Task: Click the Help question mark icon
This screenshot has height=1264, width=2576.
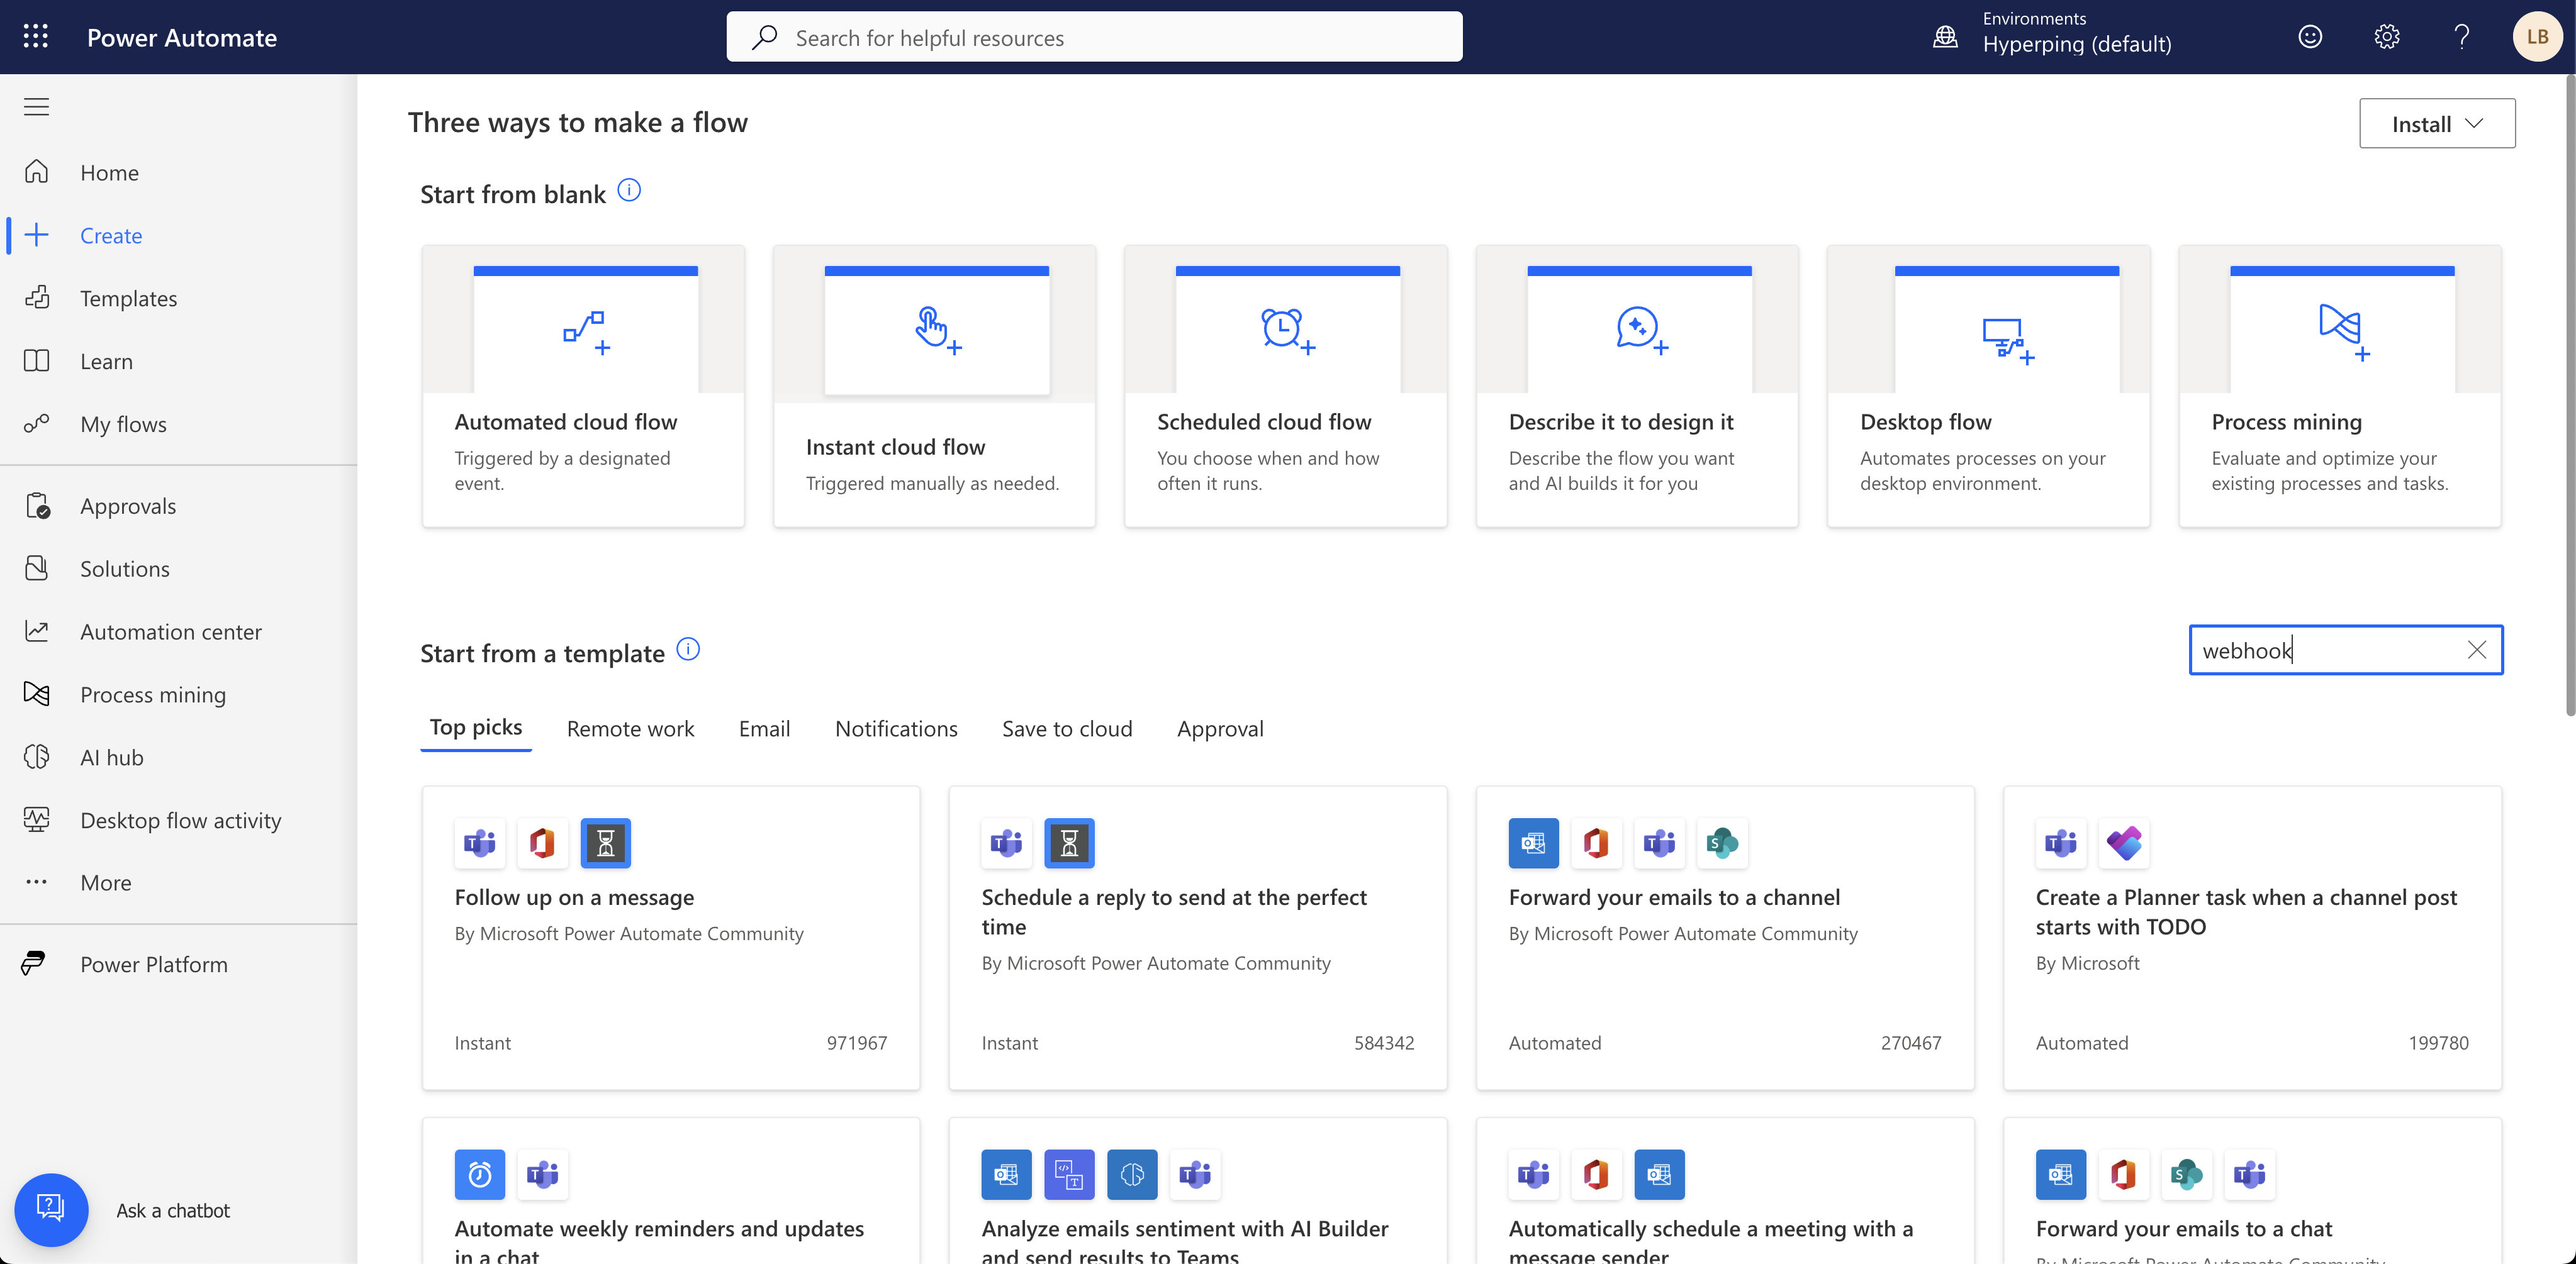Action: click(x=2461, y=37)
